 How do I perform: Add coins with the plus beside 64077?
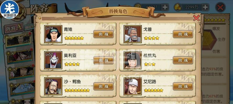pos(165,7)
